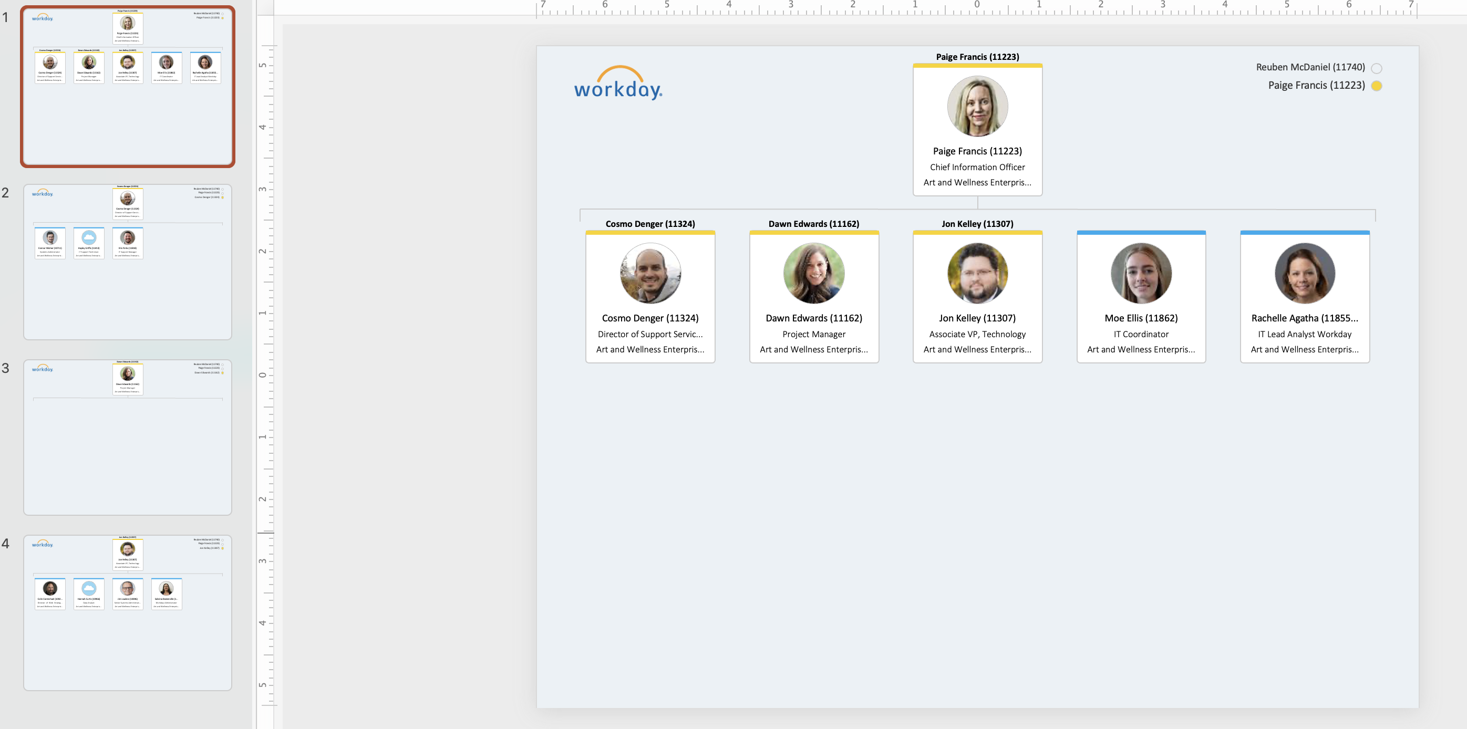Click the yellow Paige Francis (11223) legend dot
The image size is (1467, 729).
click(1377, 86)
